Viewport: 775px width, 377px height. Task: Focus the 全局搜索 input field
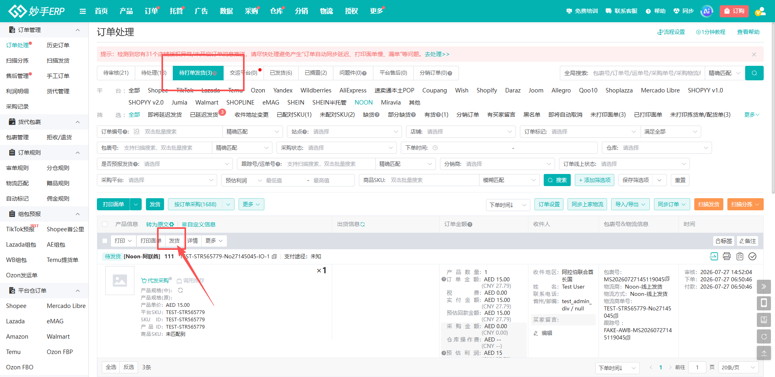pyautogui.click(x=647, y=73)
